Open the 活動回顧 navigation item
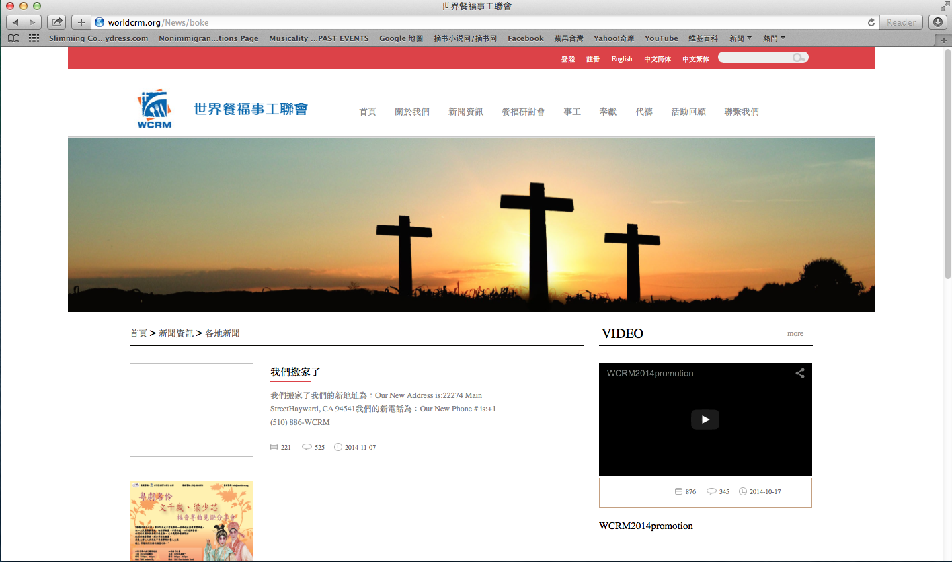 (688, 112)
